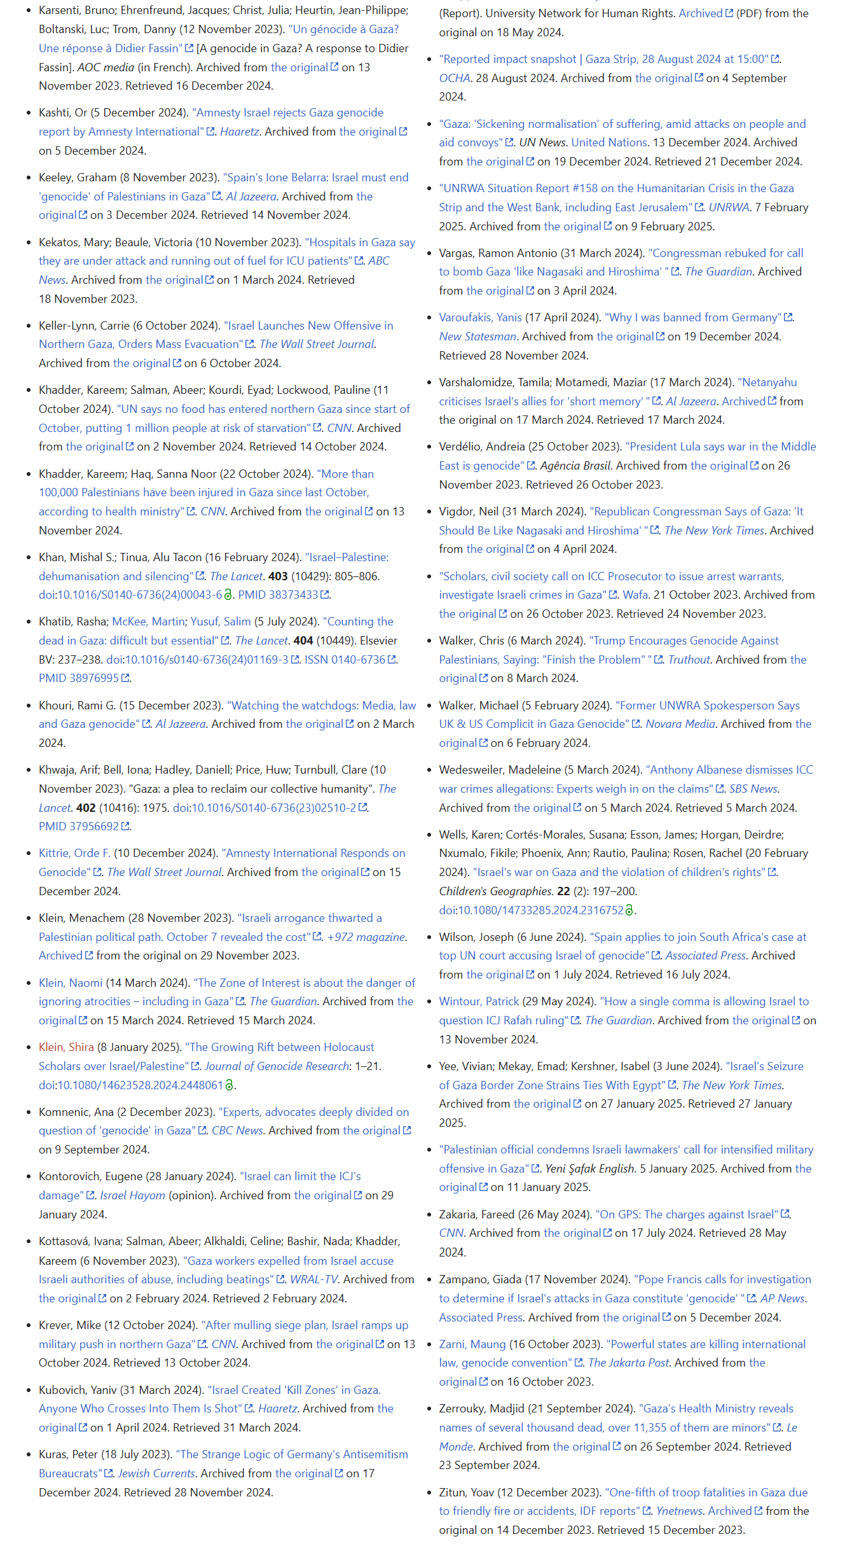The image size is (845, 1553).
Task: Open the Yeni Şafak English link
Action: [x=590, y=1169]
